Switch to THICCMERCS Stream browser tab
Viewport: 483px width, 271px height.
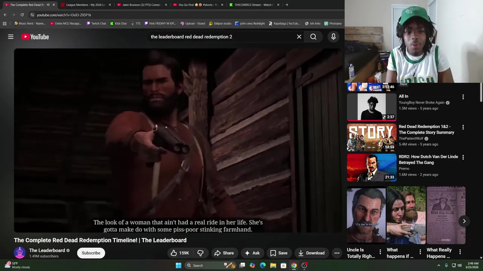[254, 5]
